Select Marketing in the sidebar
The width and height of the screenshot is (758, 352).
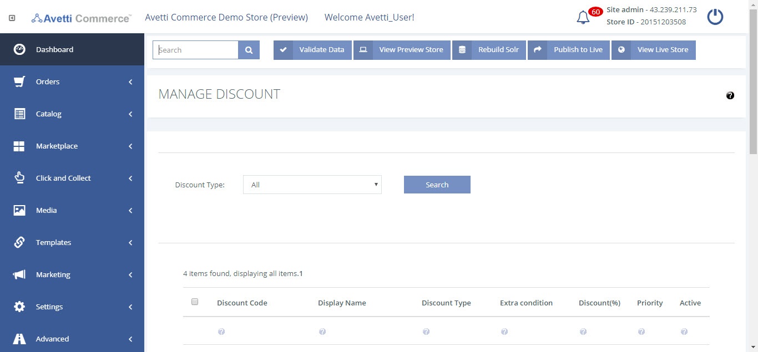point(72,274)
